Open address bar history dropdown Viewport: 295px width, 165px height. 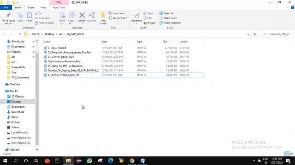point(248,34)
